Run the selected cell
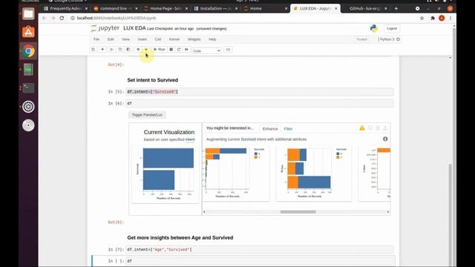The height and width of the screenshot is (267, 475). coord(160,50)
